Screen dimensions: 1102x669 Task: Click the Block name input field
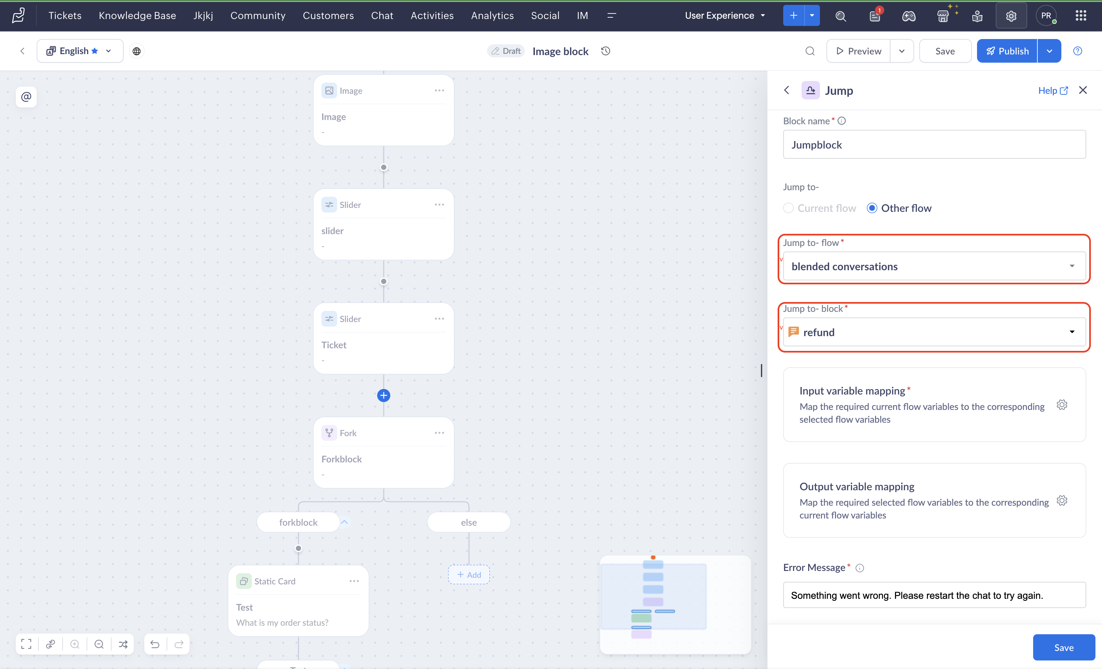coord(935,144)
